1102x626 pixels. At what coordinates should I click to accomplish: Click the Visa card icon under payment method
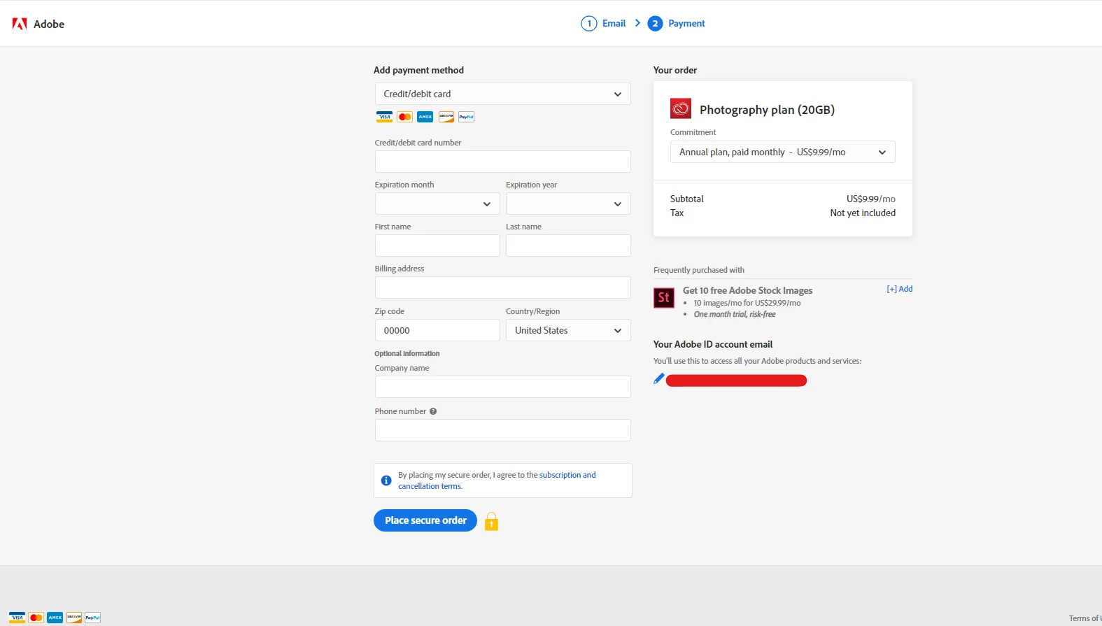[384, 117]
